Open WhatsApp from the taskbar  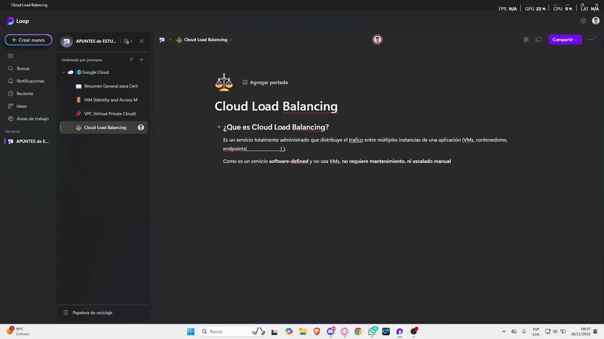coord(372,331)
